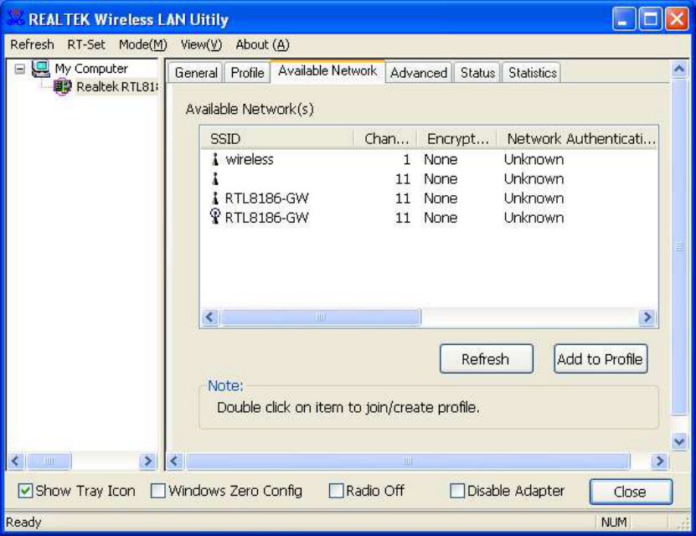Click the connected-network icon on the last RTL8186-GW row
Image resolution: width=696 pixels, height=536 pixels.
pos(215,217)
